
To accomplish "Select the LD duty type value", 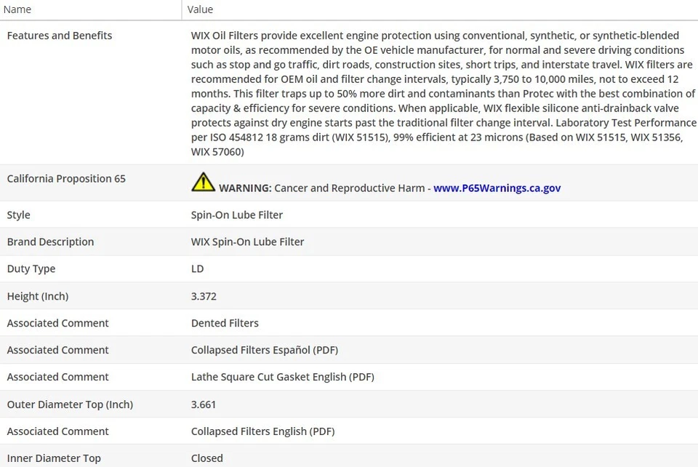I will (x=197, y=268).
